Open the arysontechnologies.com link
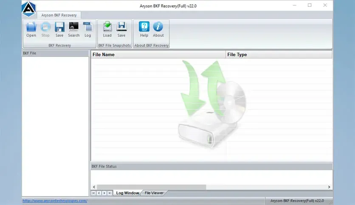The height and width of the screenshot is (205, 355). coord(55,201)
